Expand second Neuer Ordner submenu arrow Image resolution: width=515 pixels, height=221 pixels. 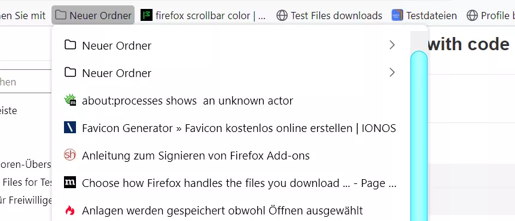coord(392,72)
